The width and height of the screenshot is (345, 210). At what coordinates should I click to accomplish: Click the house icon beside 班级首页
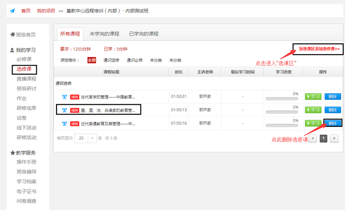tap(13, 34)
